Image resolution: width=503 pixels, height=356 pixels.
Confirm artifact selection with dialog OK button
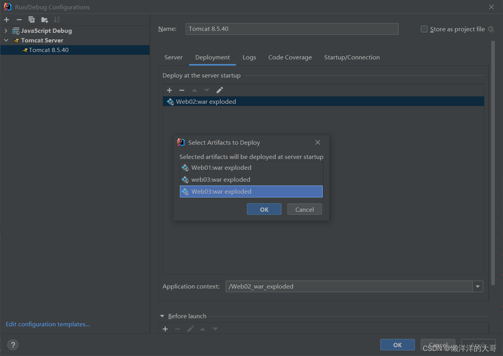point(264,209)
